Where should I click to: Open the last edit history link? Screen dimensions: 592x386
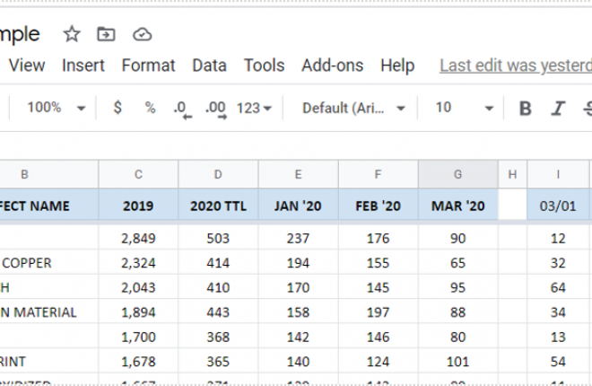point(516,66)
